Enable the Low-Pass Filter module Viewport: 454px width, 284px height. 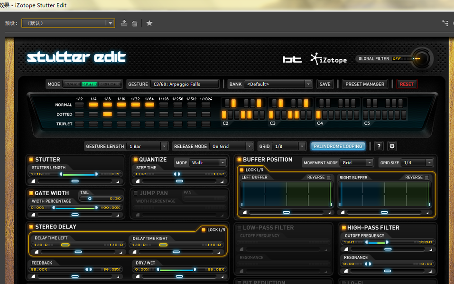pyautogui.click(x=240, y=228)
